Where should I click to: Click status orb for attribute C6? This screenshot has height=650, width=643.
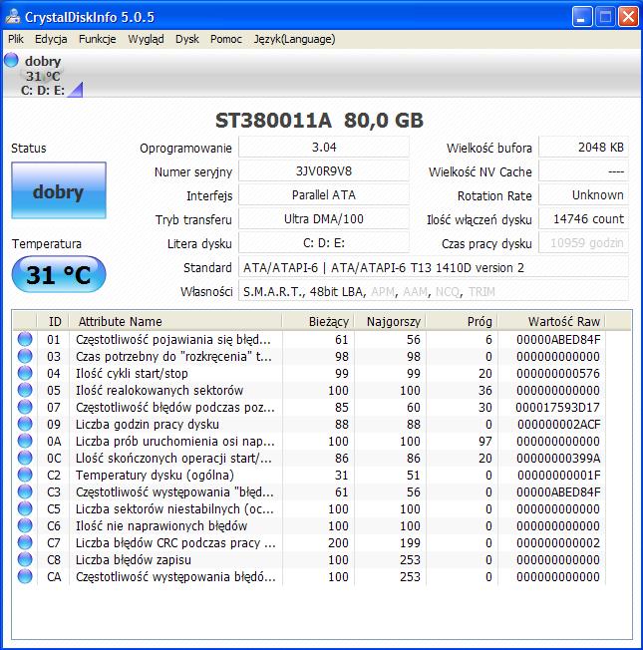[x=25, y=526]
